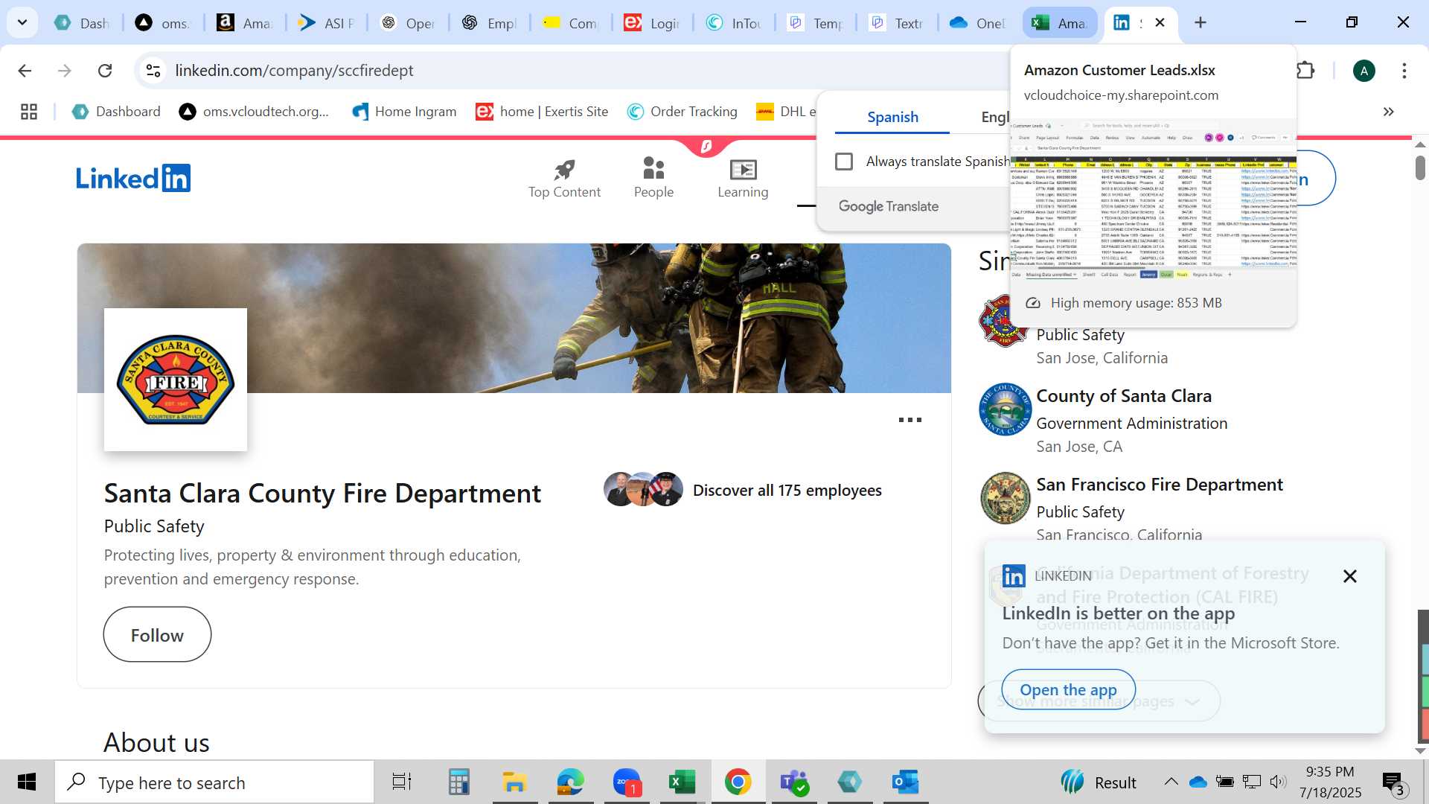Switch to the ASI browser tab

coord(326,23)
